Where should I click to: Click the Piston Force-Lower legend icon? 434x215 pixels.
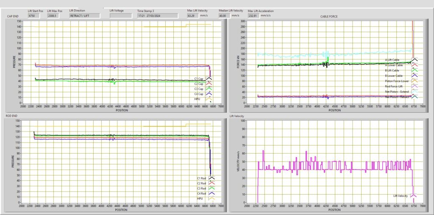pyautogui.click(x=414, y=81)
